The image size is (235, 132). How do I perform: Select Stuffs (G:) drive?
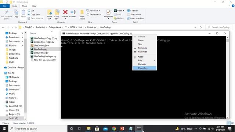(x=14, y=118)
